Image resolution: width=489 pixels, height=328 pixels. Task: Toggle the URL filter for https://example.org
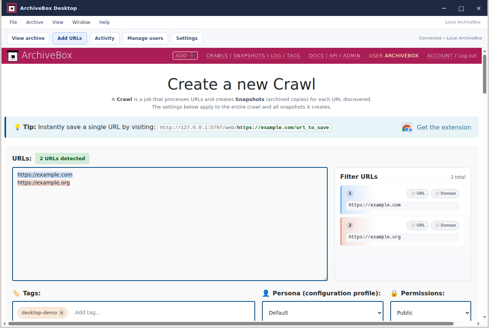click(418, 225)
